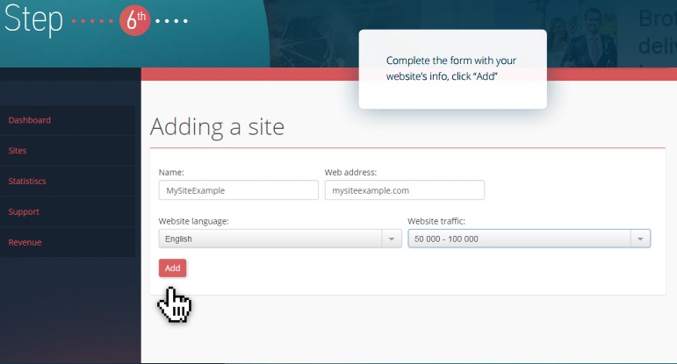Open the Dashboard menu item
The height and width of the screenshot is (364, 677).
(30, 120)
